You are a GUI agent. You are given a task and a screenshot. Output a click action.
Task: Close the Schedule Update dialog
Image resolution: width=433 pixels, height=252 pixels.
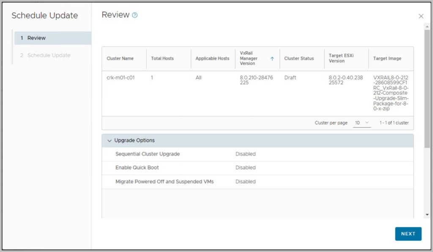[x=421, y=16]
